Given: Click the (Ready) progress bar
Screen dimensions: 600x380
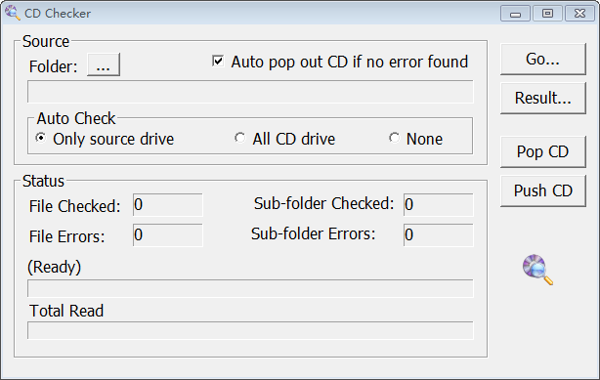Looking at the screenshot, I should pyautogui.click(x=250, y=288).
